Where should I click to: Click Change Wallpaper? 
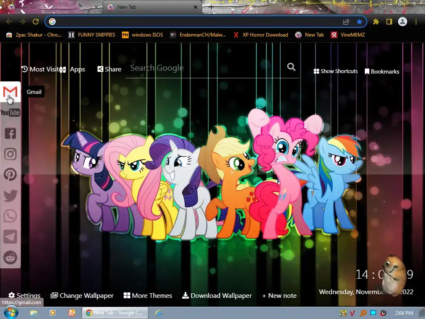[82, 295]
